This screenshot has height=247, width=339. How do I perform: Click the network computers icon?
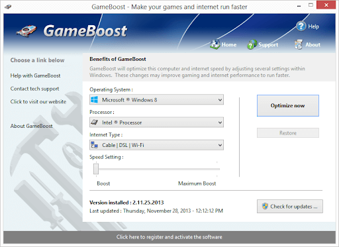tap(95, 145)
